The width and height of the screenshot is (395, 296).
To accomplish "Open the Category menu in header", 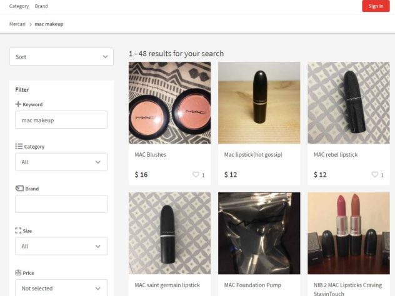I will [19, 6].
